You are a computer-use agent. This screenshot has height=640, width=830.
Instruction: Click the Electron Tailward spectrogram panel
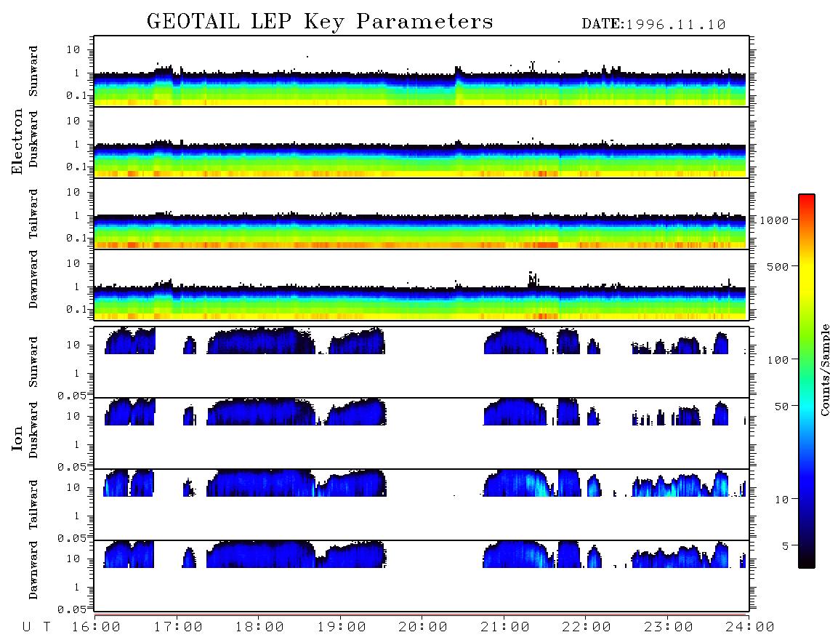(422, 214)
